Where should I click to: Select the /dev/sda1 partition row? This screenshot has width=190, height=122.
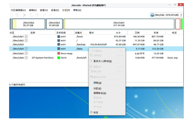tap(96, 37)
